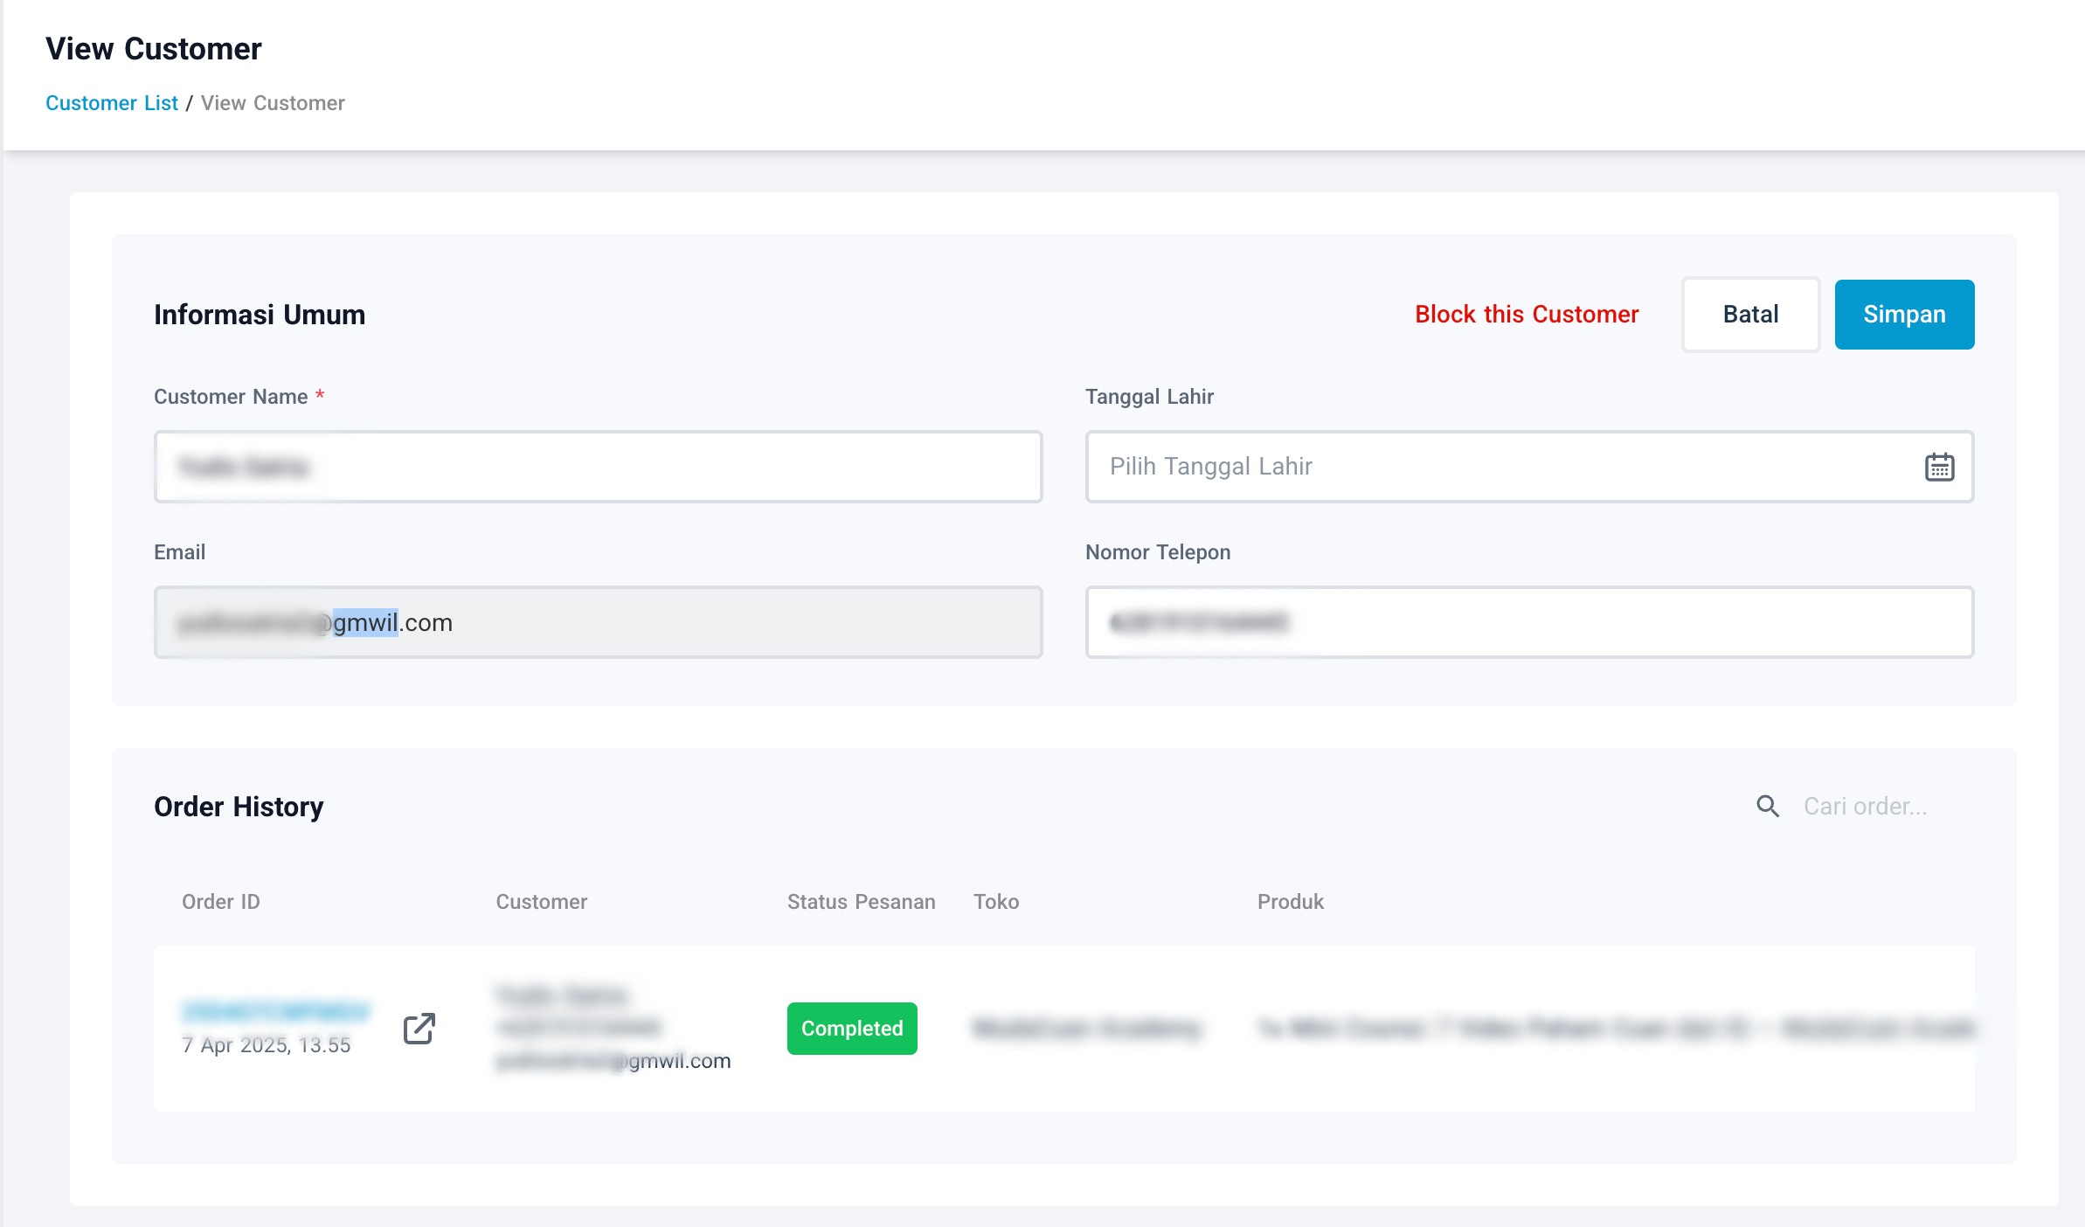Viewport: 2085px width, 1227px height.
Task: Click the Batal button
Action: coord(1750,315)
